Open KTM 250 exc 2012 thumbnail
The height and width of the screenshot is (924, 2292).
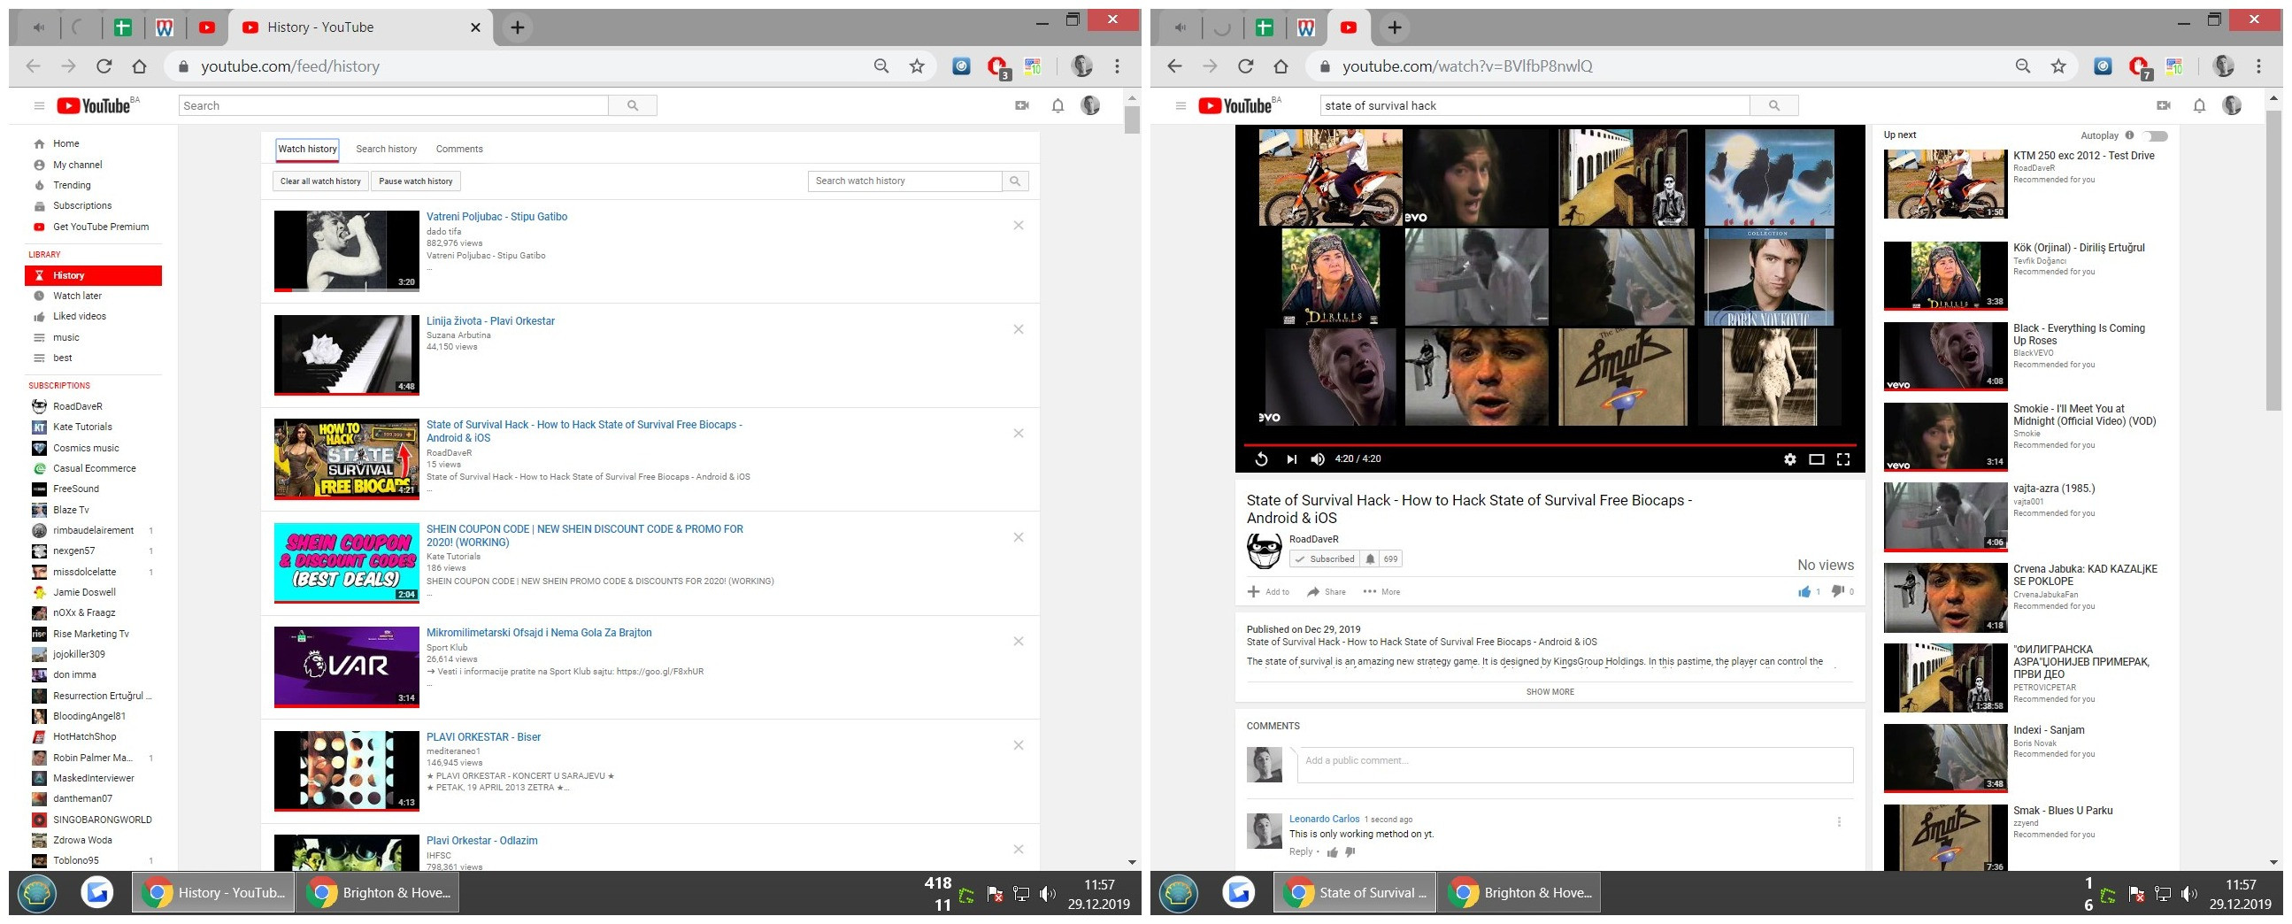click(x=1945, y=184)
